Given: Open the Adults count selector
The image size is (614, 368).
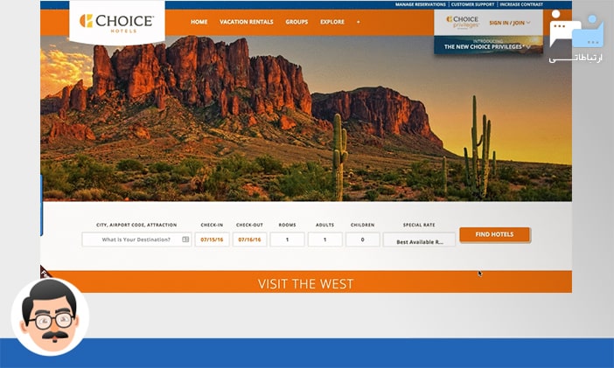Looking at the screenshot, I should [324, 240].
